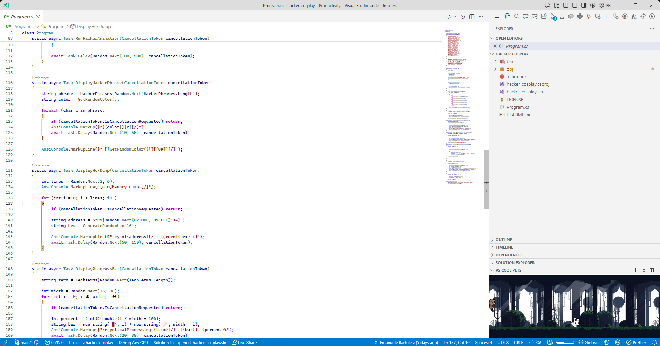660x346 pixels.
Task: Expand the OUTLINE section
Action: pos(503,240)
